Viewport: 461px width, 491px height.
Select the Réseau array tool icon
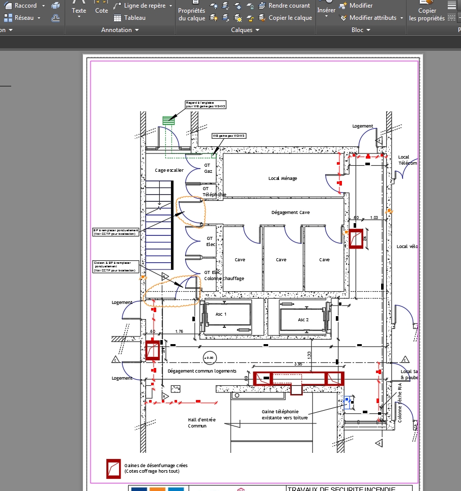[x=8, y=18]
